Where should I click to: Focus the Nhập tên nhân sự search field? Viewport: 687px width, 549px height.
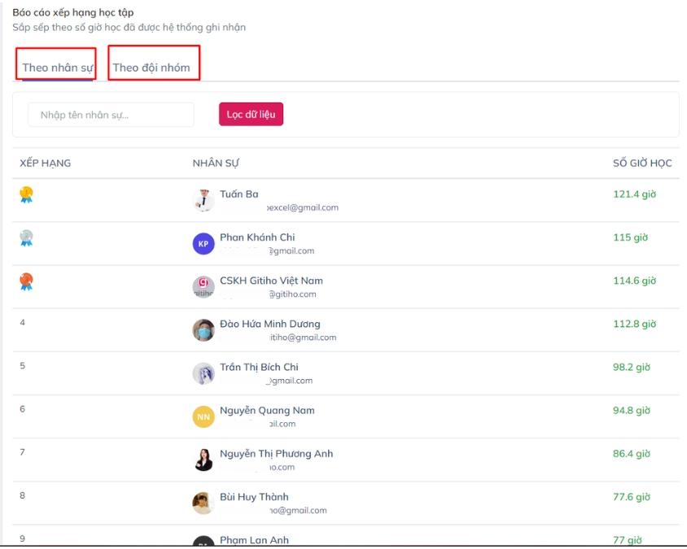[x=111, y=115]
